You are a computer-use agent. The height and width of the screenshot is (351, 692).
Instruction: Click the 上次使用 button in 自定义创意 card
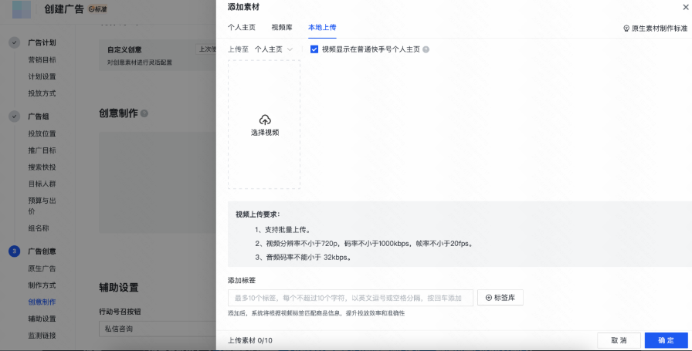[205, 49]
